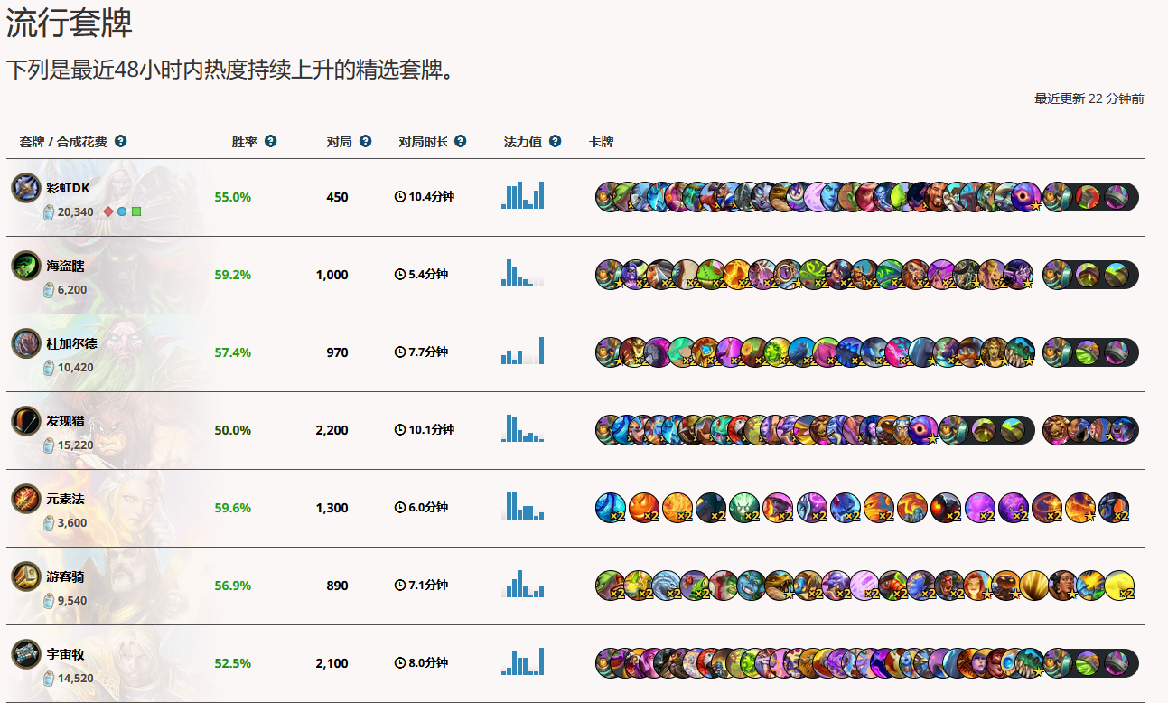Click the green unholy rune icon under 彩虹DK
The height and width of the screenshot is (703, 1168).
click(x=136, y=211)
